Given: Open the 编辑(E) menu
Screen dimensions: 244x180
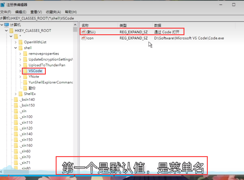Looking at the screenshot, I should point(21,12).
